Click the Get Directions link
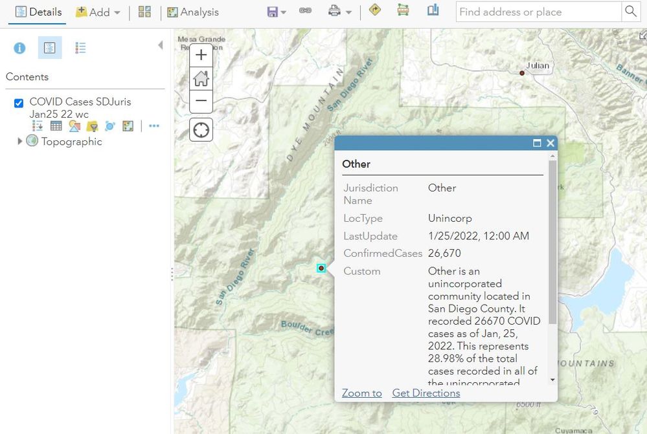 pos(426,393)
